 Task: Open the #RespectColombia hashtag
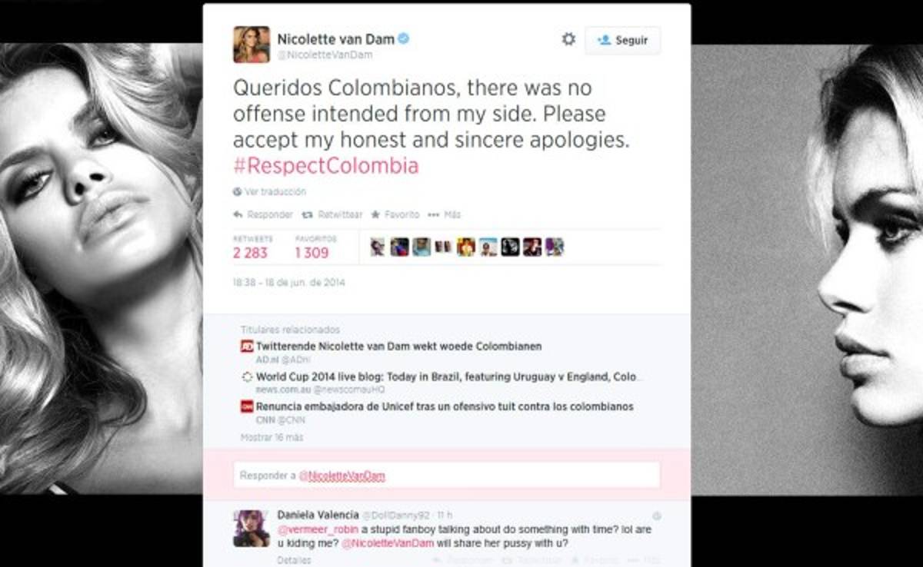click(x=326, y=167)
